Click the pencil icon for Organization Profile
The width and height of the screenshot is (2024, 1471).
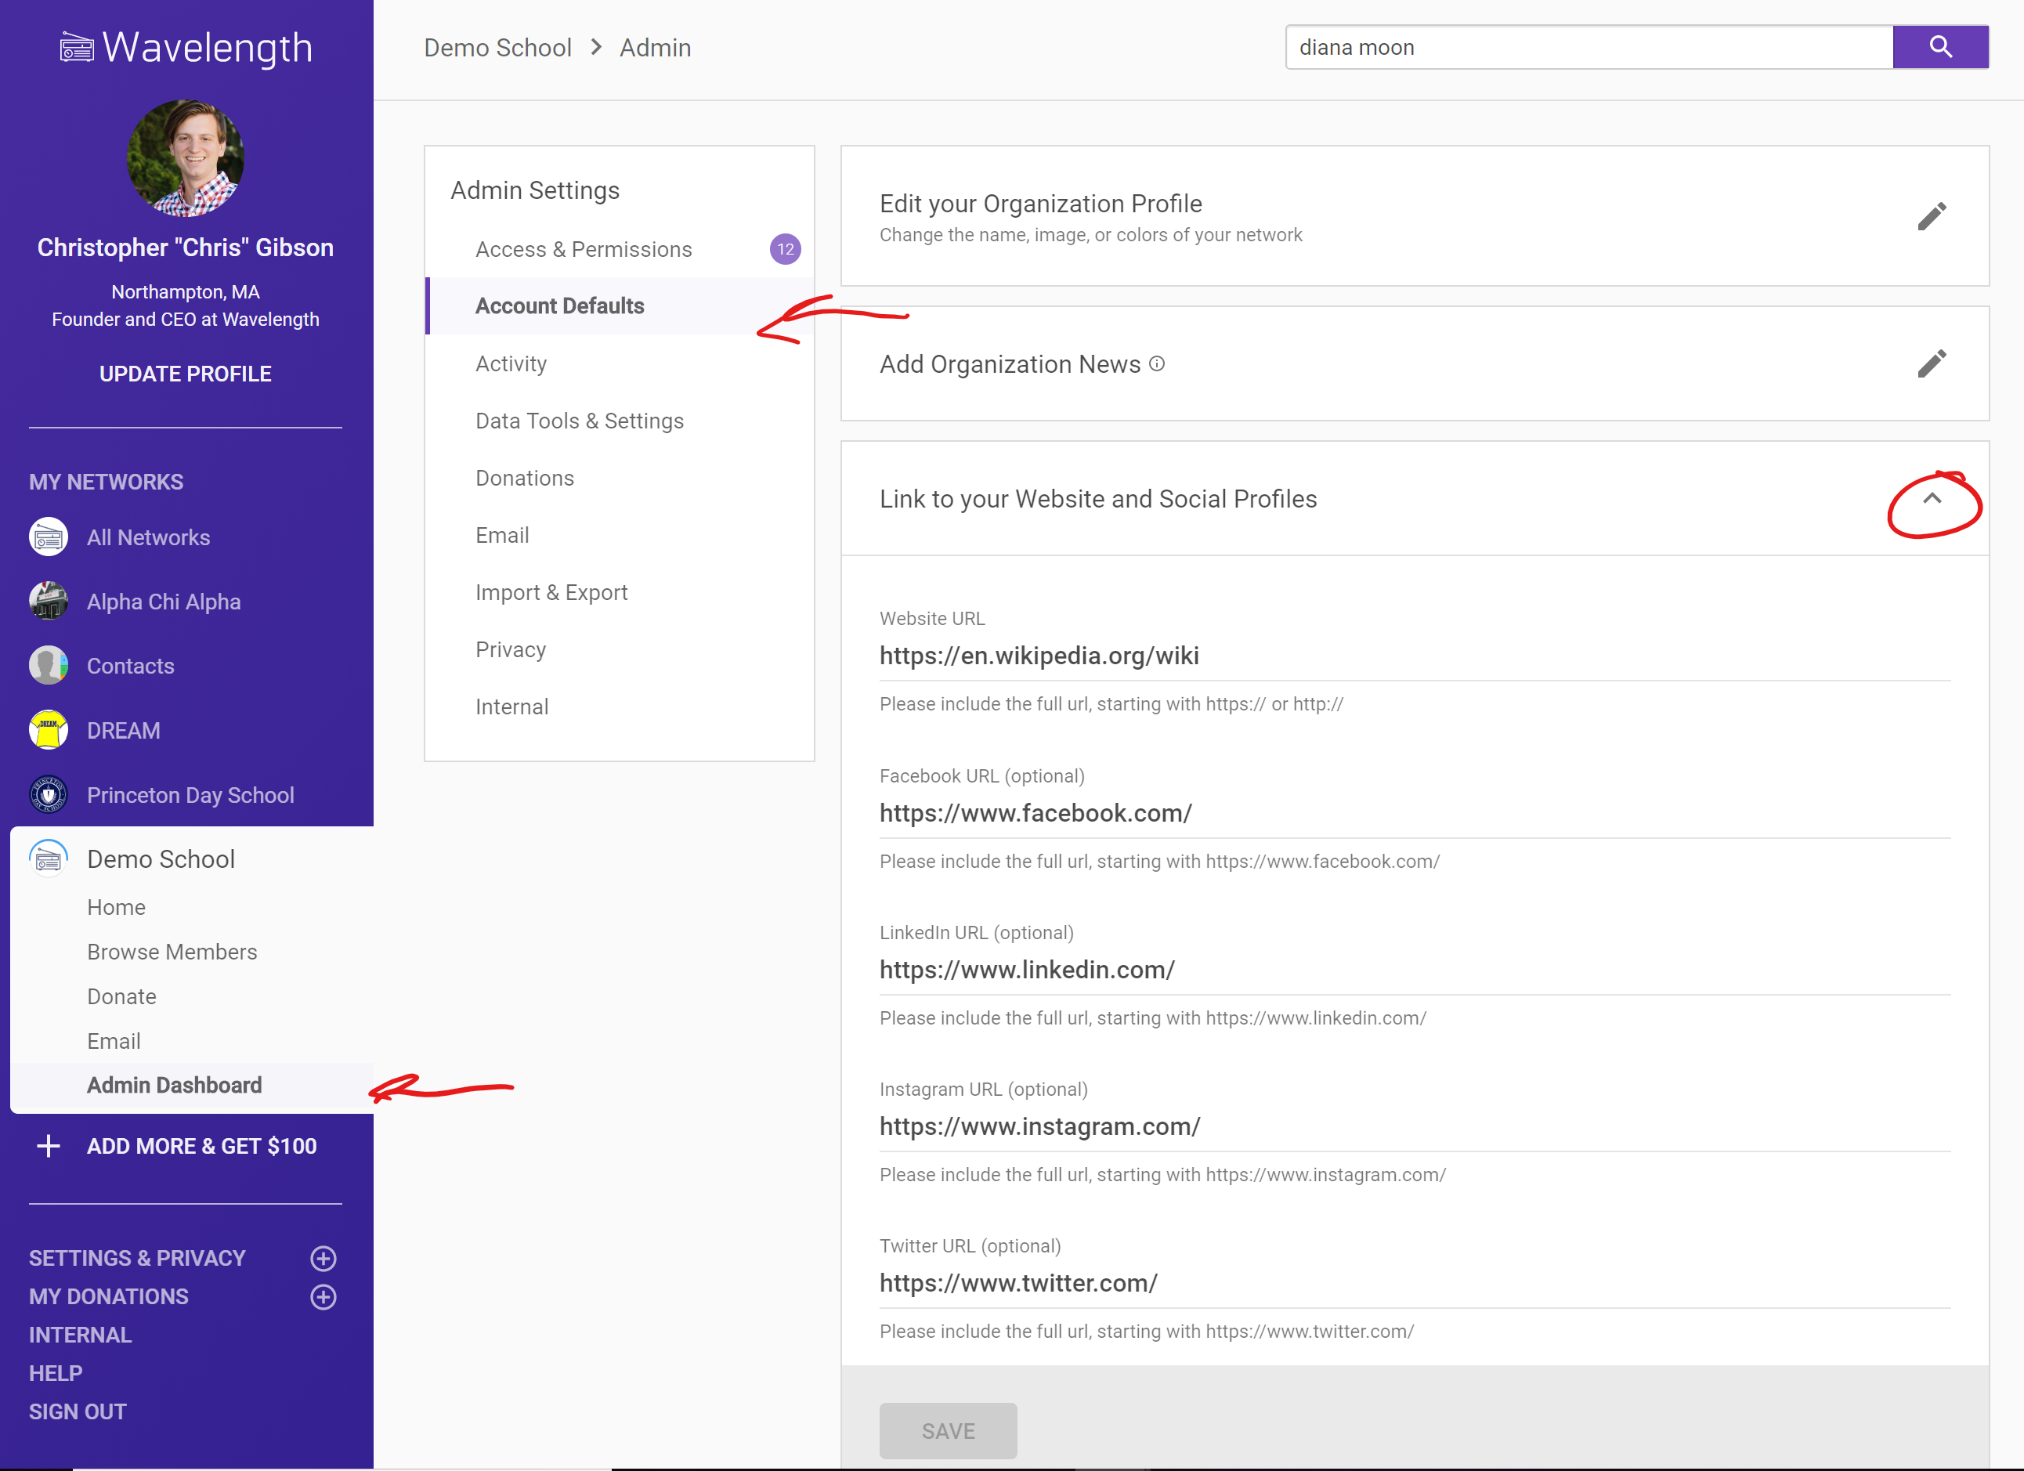pos(1932,216)
